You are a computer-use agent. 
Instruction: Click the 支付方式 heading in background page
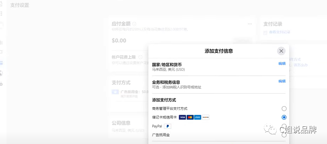(x=121, y=83)
